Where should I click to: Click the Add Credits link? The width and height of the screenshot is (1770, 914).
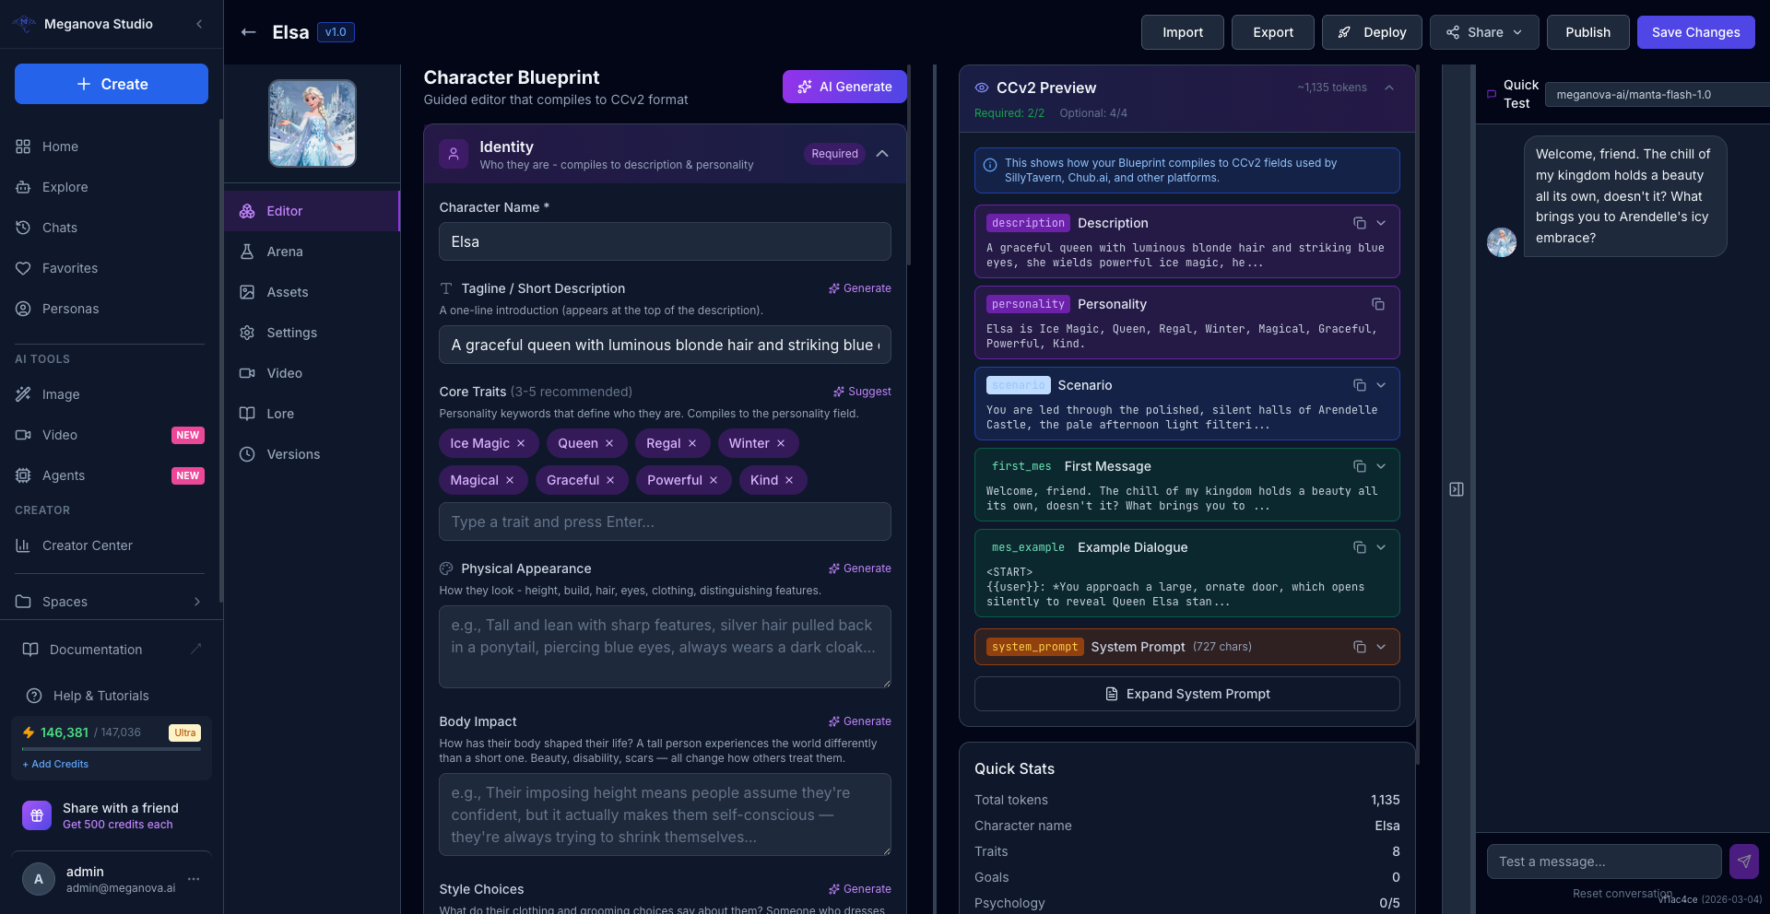pos(55,764)
